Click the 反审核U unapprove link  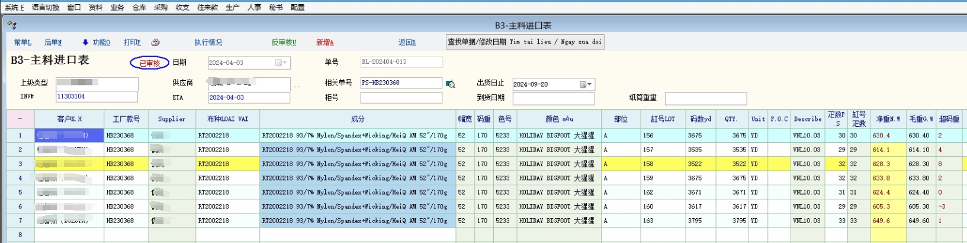click(x=284, y=42)
